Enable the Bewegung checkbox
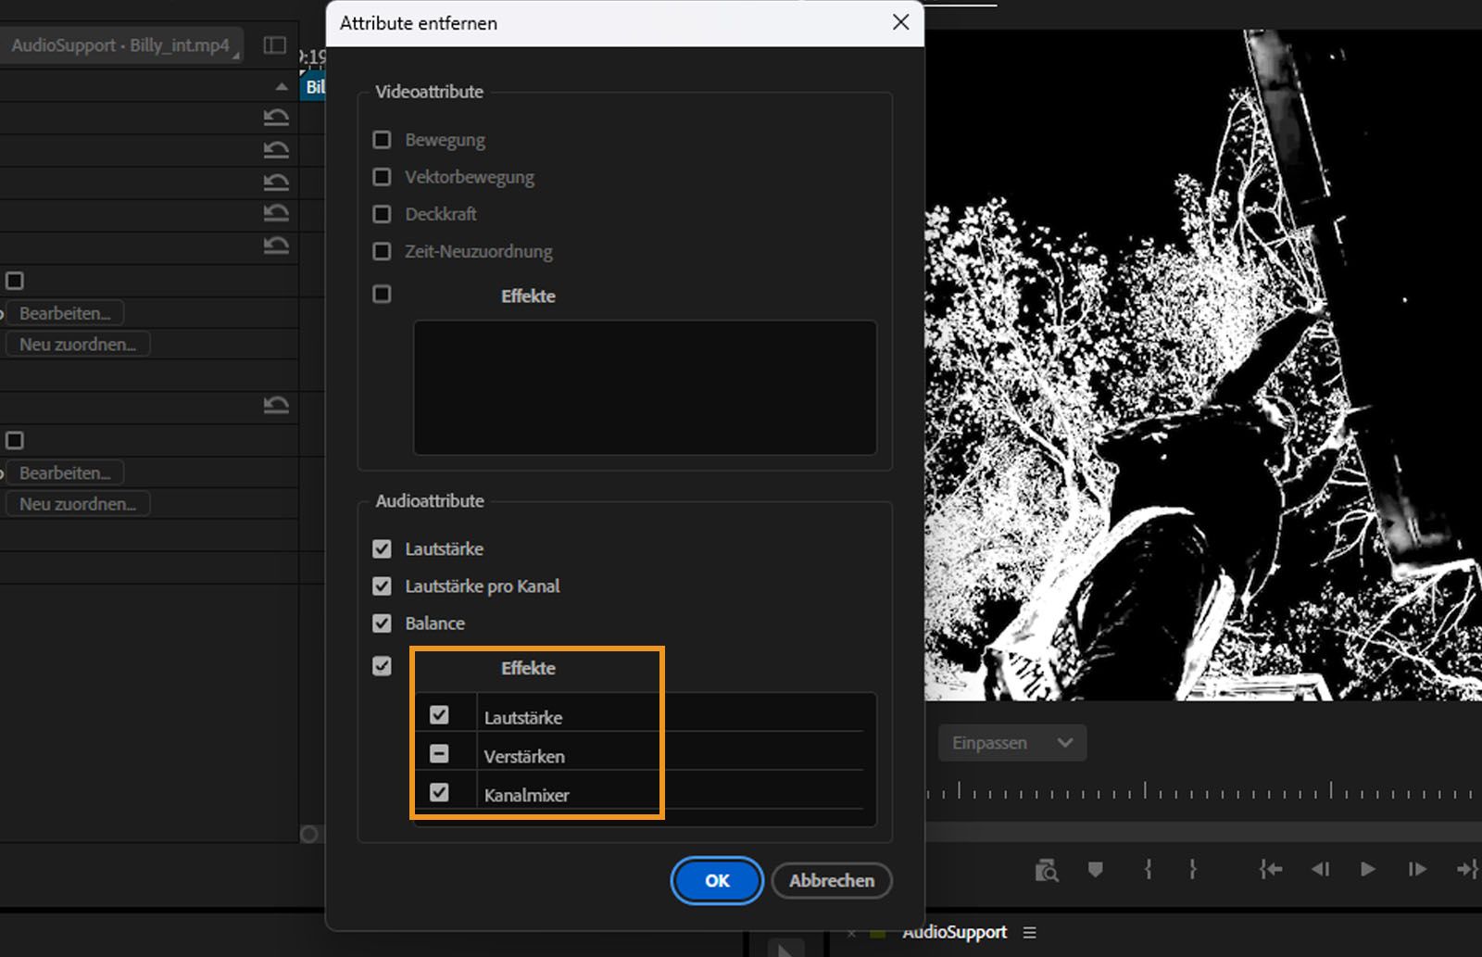This screenshot has width=1482, height=957. click(382, 140)
